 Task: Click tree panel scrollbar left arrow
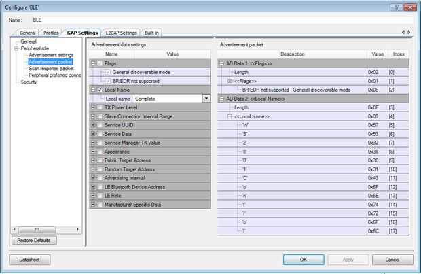coord(14,230)
